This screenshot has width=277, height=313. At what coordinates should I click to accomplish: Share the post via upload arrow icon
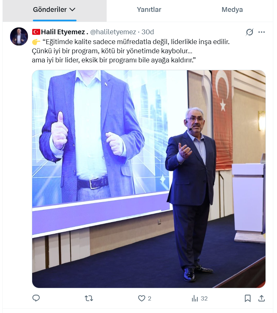[261, 298]
